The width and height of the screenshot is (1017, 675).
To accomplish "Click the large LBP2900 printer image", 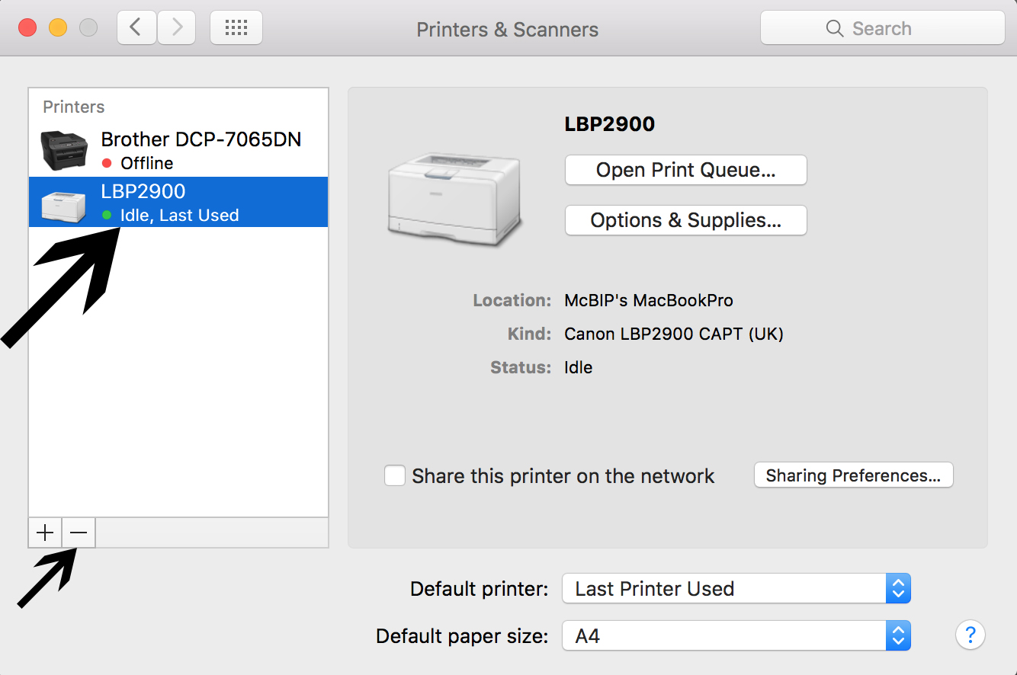I will (455, 200).
